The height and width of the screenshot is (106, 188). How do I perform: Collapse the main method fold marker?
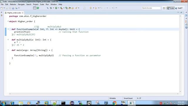(8, 50)
